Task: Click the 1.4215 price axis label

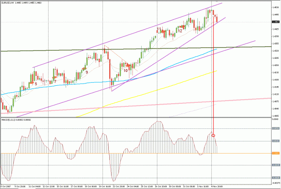Action: point(276,72)
